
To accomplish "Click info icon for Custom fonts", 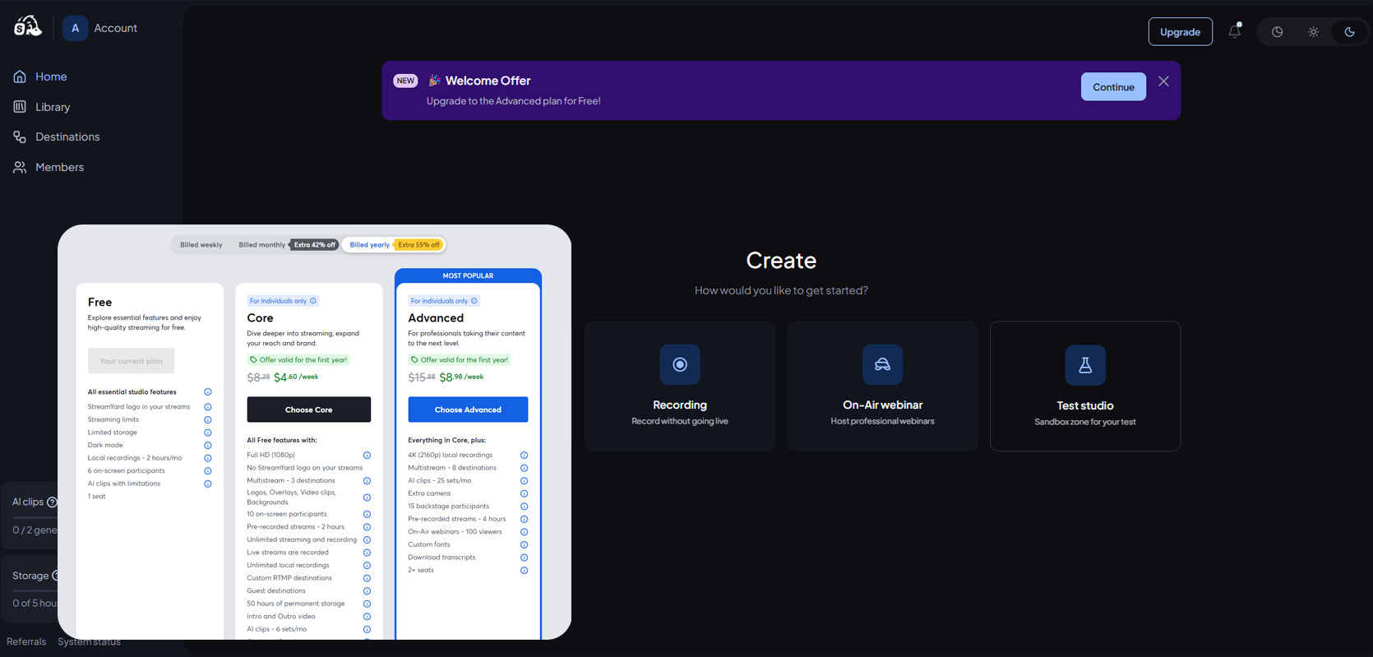I will pos(525,545).
